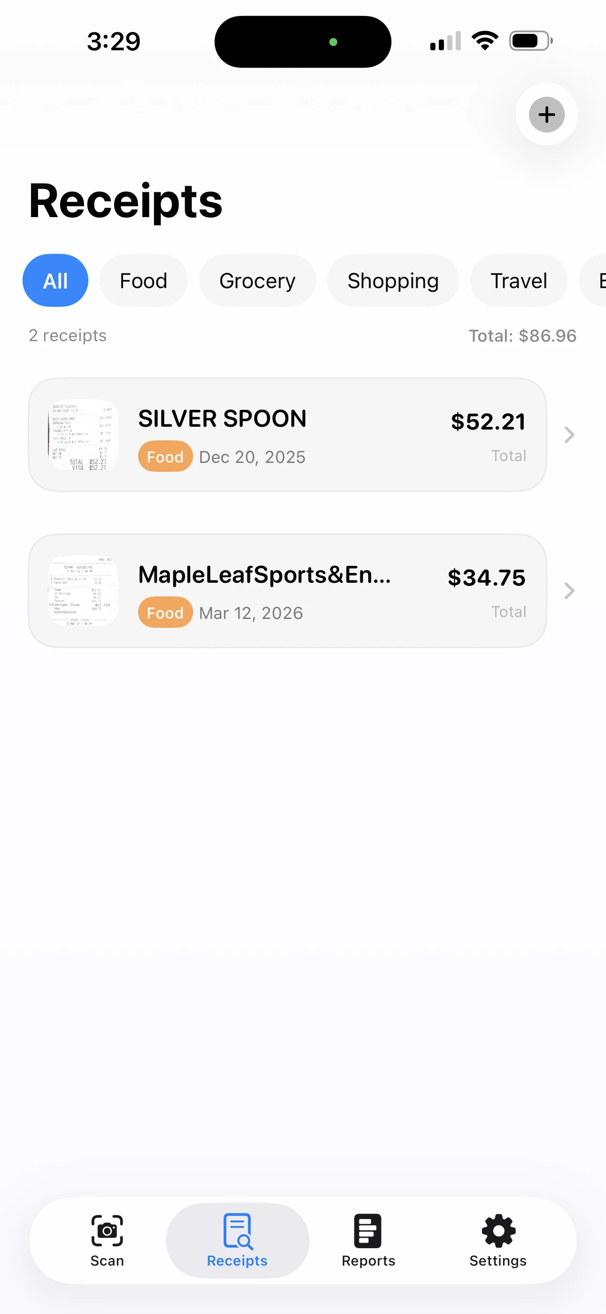Open the Scan camera icon
This screenshot has width=606, height=1314.
107,1230
